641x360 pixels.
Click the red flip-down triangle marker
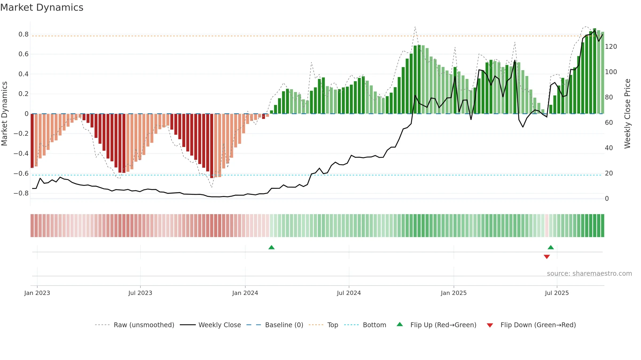click(x=547, y=257)
